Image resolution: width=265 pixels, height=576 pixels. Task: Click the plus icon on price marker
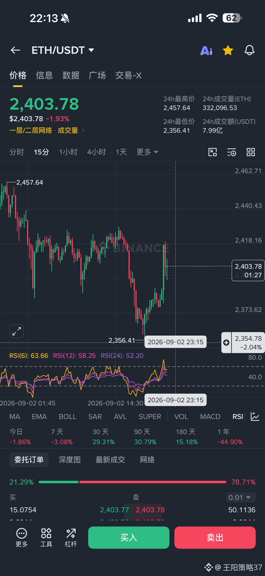click(226, 342)
